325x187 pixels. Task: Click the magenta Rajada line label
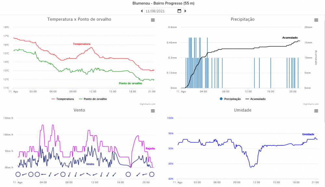click(x=150, y=149)
